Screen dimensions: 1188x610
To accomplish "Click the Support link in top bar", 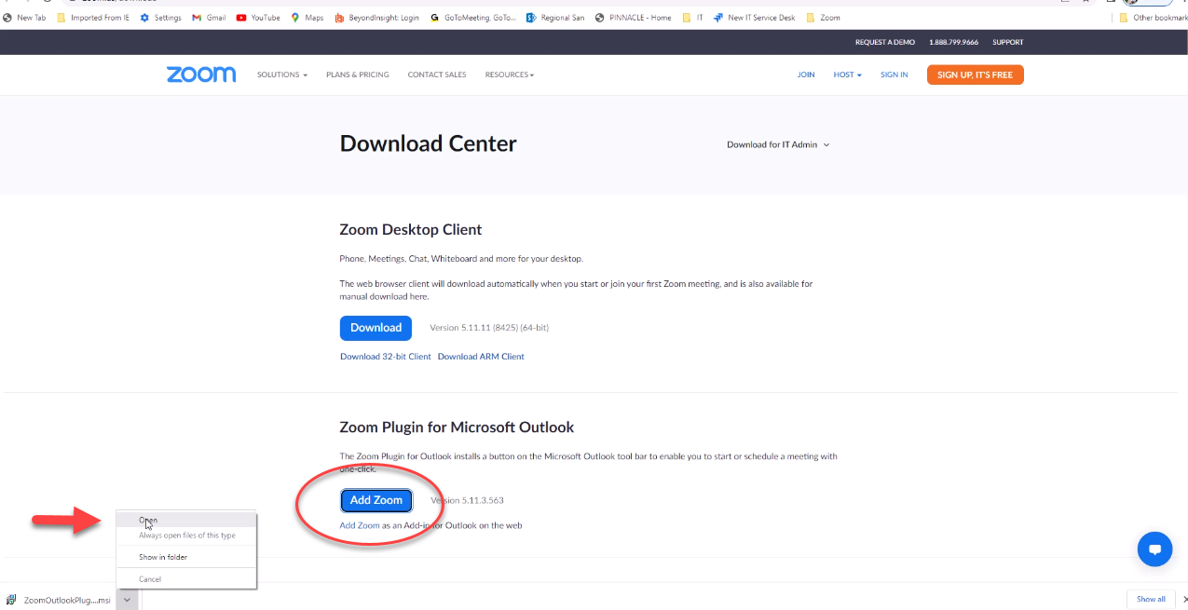I will (1008, 42).
